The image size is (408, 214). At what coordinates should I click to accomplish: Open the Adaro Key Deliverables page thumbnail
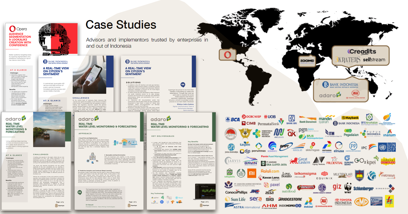[x=181, y=161]
